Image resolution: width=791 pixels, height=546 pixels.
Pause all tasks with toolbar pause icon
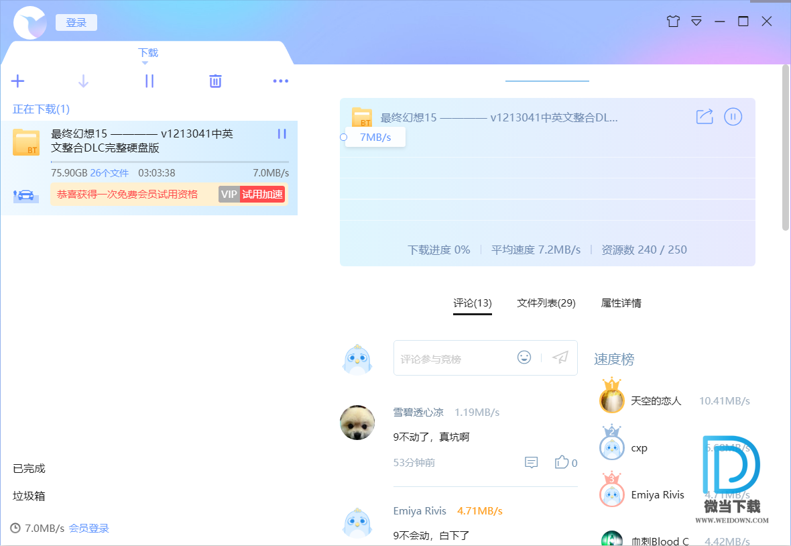[149, 80]
